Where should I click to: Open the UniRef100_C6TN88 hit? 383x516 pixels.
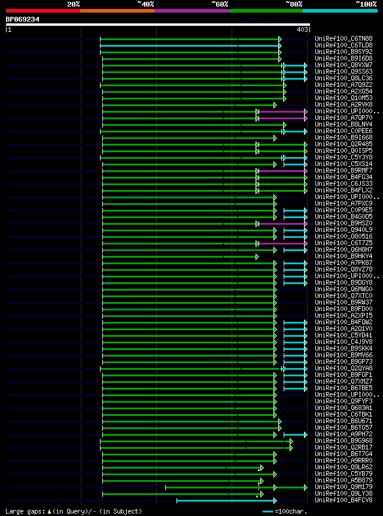(x=344, y=38)
